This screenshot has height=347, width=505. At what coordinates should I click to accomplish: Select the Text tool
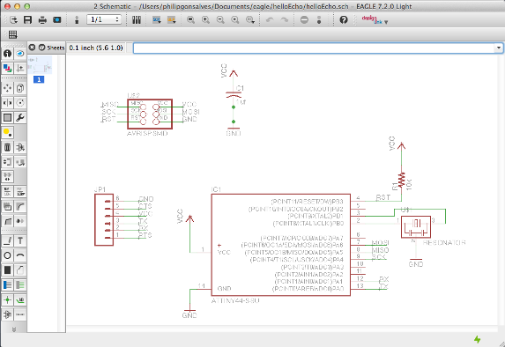pos(20,240)
